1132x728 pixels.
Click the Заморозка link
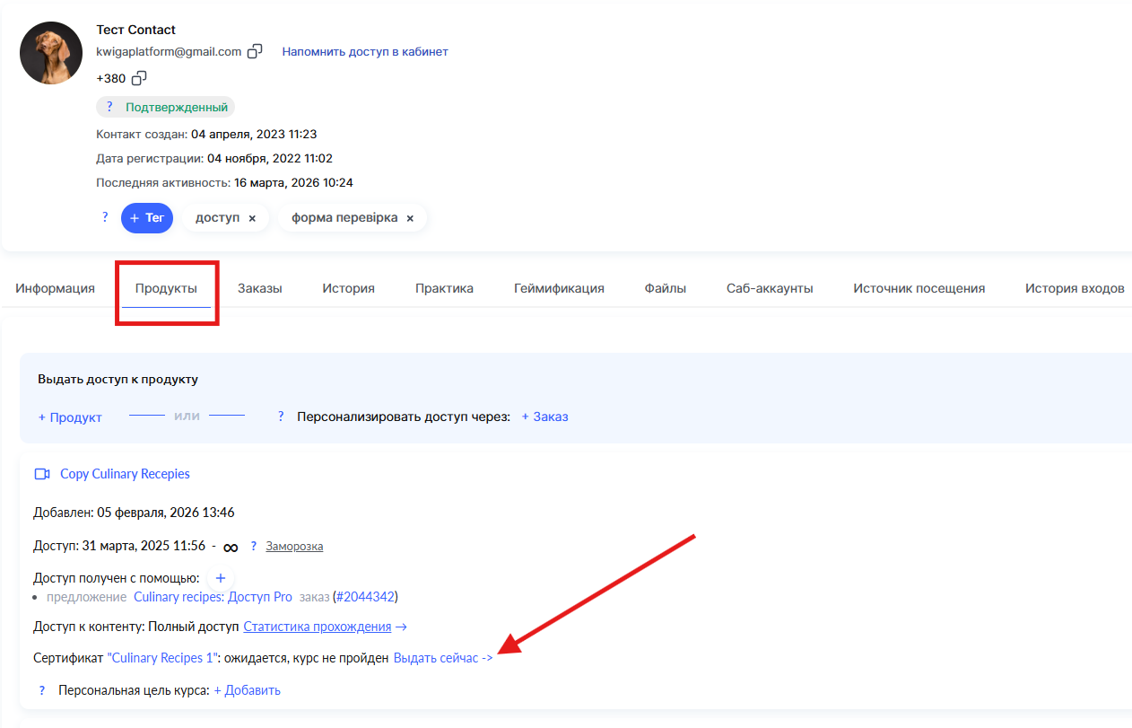point(294,546)
